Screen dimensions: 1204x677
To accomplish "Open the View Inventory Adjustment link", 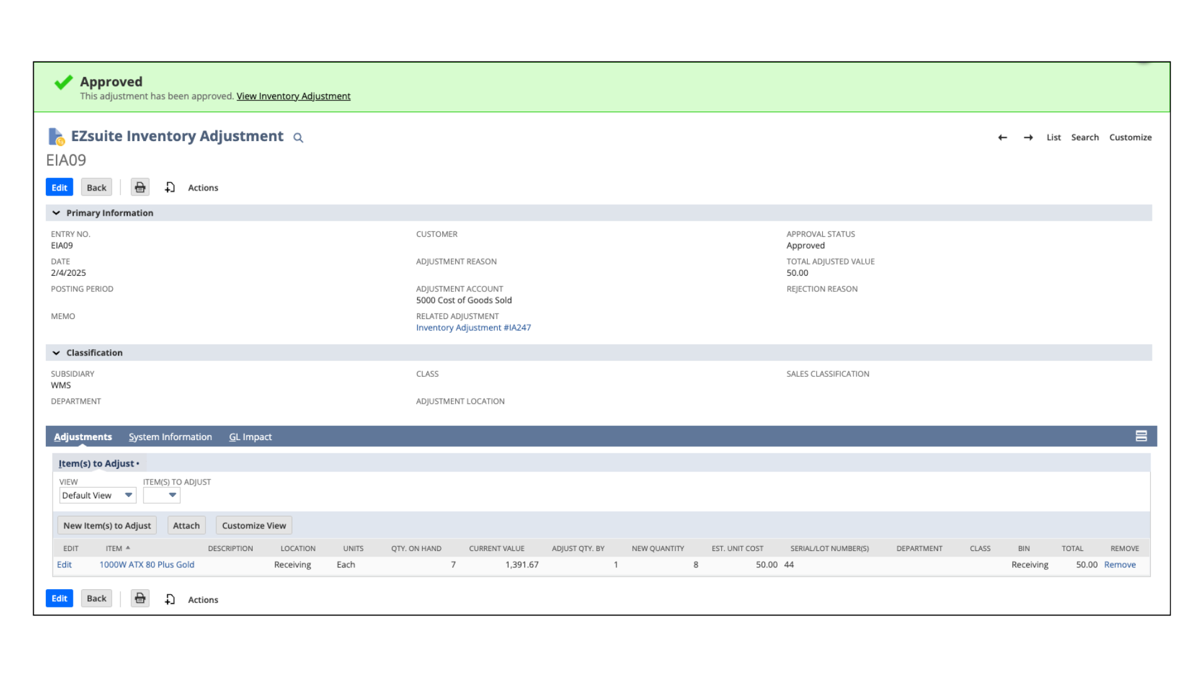I will 293,96.
